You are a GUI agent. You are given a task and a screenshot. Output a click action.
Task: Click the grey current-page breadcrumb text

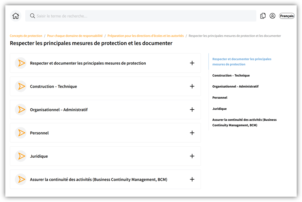point(235,36)
